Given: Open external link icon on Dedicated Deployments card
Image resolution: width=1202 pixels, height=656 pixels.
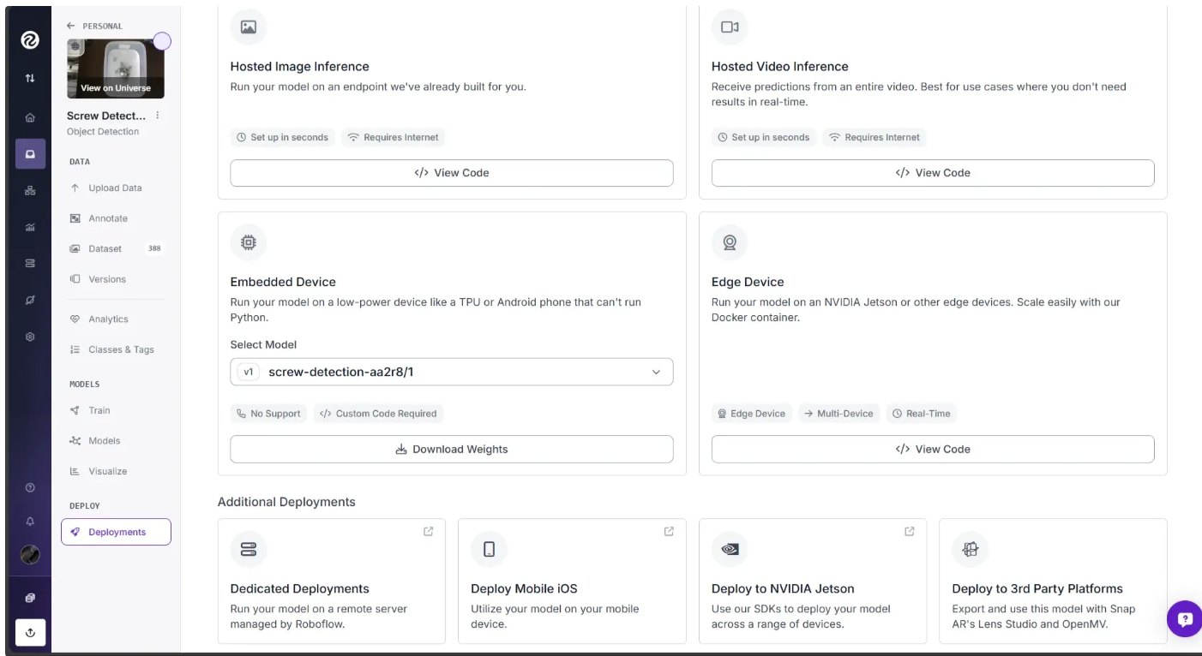Looking at the screenshot, I should 429,532.
